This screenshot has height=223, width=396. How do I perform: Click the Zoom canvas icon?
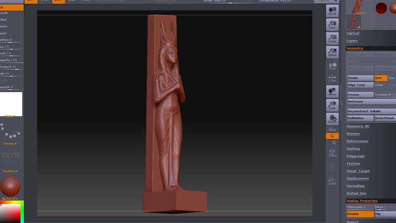332,24
